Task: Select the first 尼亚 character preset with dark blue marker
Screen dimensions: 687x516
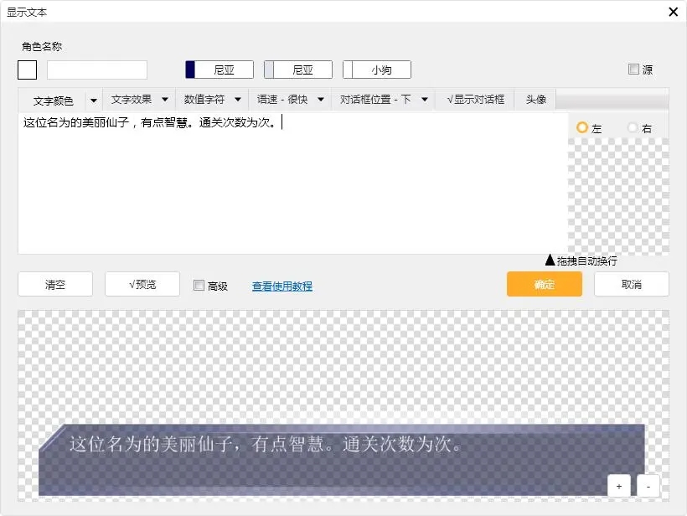Action: 220,70
